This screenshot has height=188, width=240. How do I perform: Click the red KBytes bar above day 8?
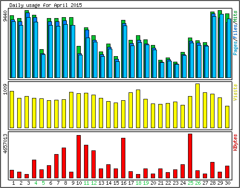tap(64, 163)
